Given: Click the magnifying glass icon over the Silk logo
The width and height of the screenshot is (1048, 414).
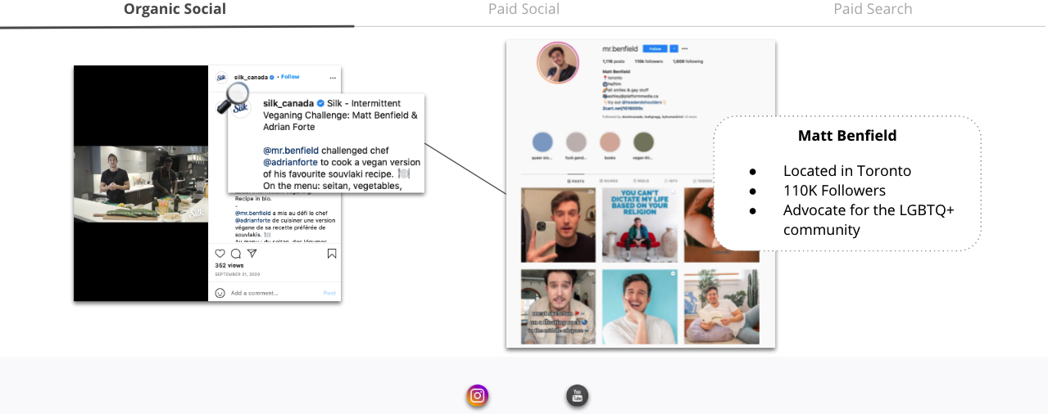Looking at the screenshot, I should pyautogui.click(x=234, y=98).
